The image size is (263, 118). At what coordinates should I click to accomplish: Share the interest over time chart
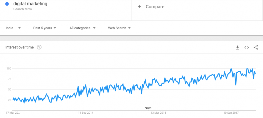tap(256, 47)
